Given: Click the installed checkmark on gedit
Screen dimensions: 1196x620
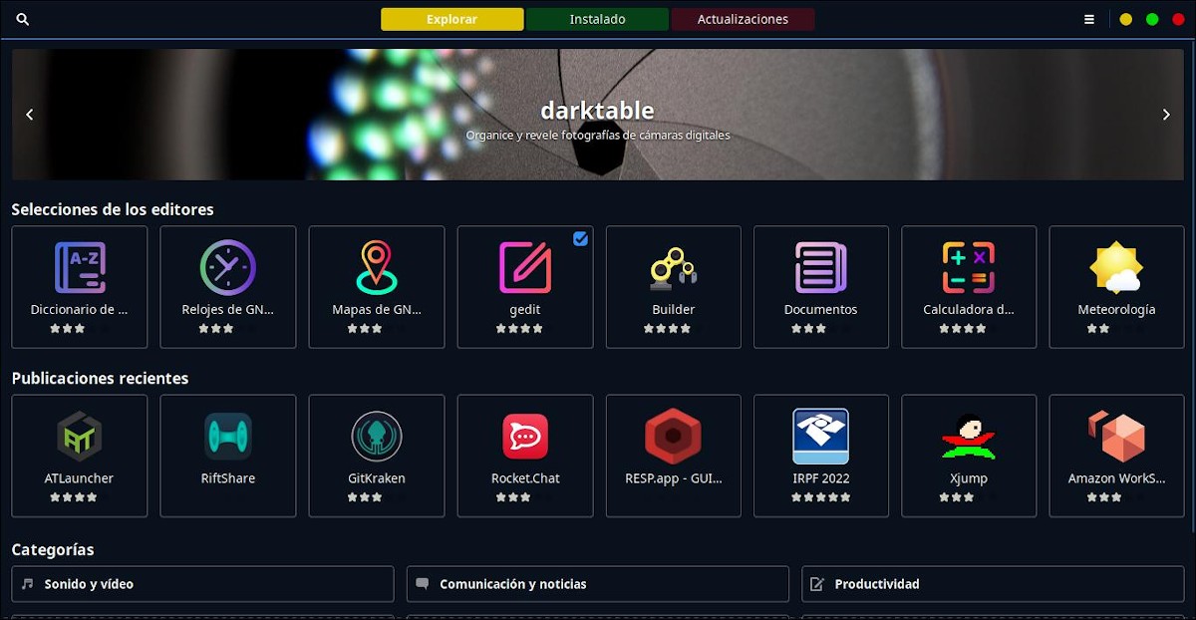Looking at the screenshot, I should (580, 238).
